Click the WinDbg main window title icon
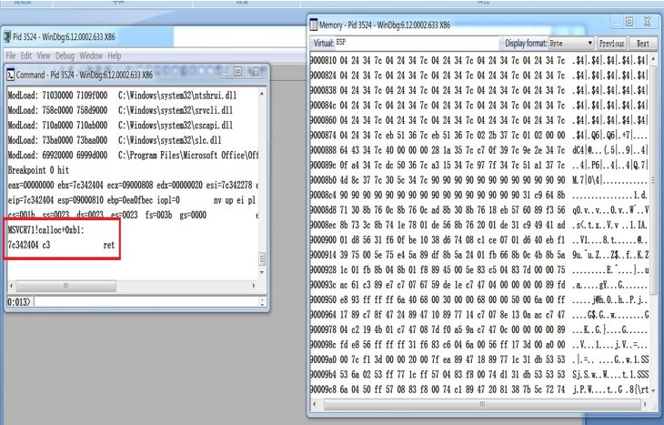Image resolution: width=664 pixels, height=425 pixels. point(7,37)
